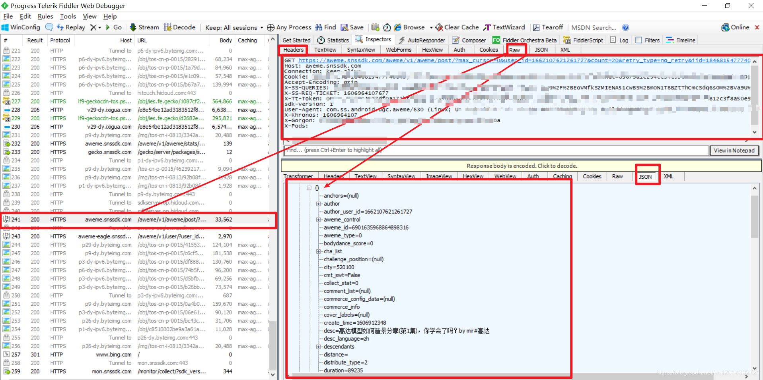Select response JSON inspector tab
This screenshot has height=380, width=763.
pos(645,177)
